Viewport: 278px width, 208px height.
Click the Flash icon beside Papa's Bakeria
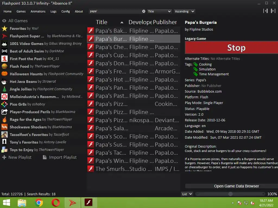pos(91,31)
